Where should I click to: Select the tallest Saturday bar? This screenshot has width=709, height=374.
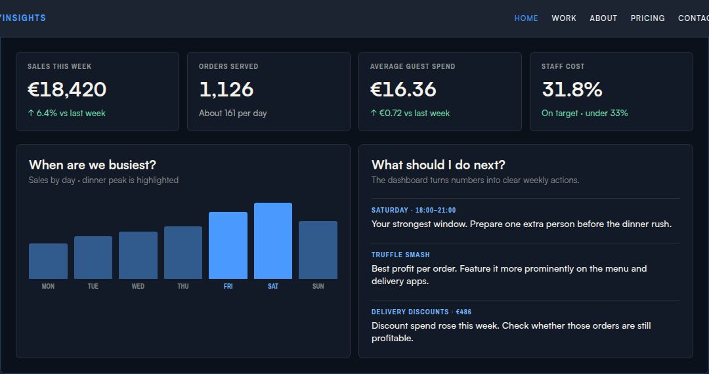tap(273, 241)
